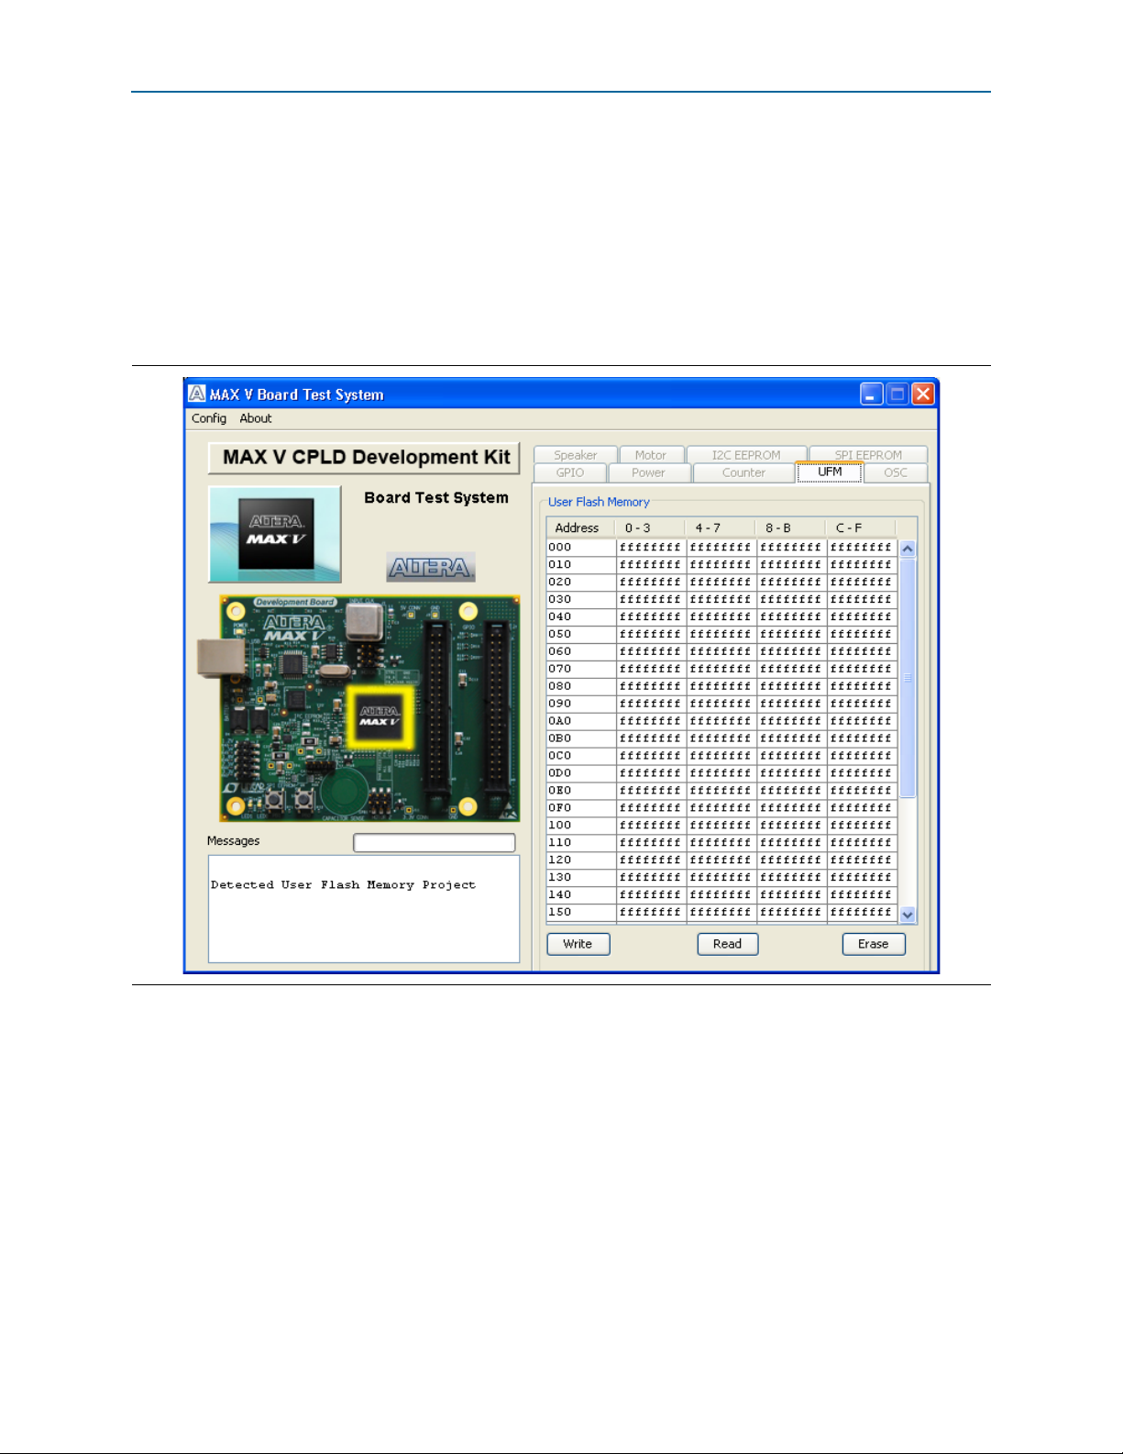Click the 8 - B column header

click(x=791, y=528)
